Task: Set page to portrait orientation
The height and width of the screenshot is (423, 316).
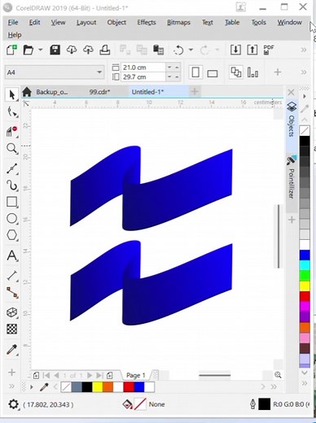Action: pyautogui.click(x=195, y=72)
